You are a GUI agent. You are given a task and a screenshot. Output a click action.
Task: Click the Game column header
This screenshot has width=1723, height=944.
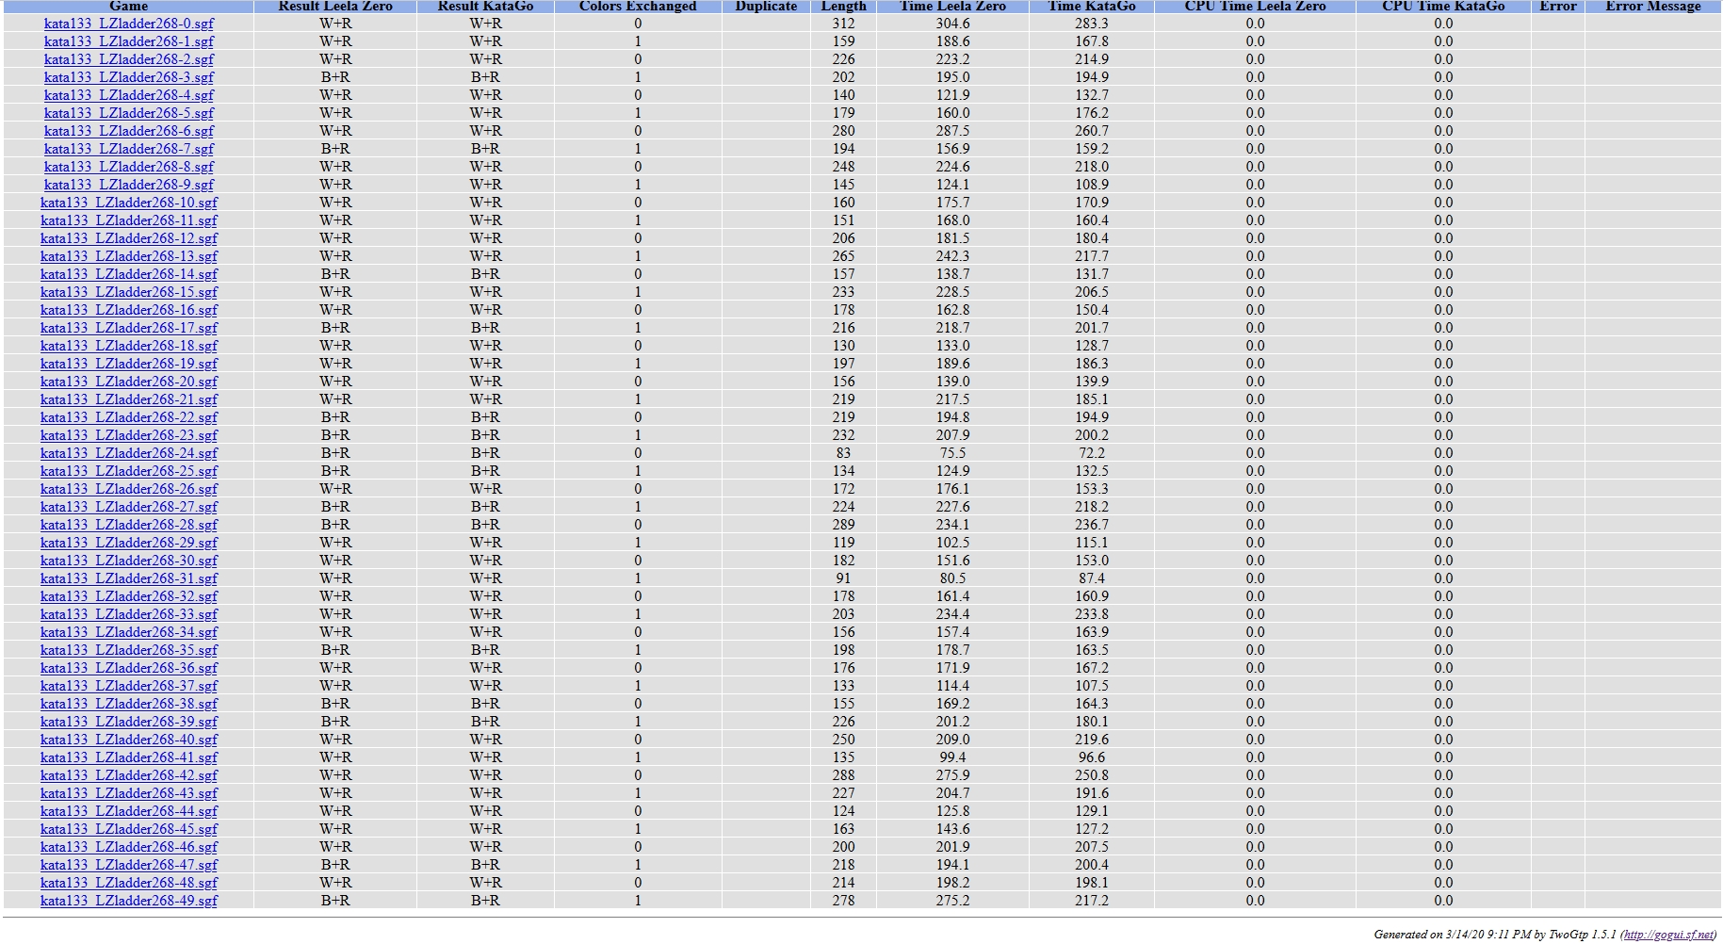point(128,7)
